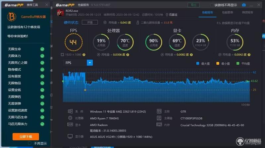Click the power icon beside GPU 0.0082 度

(x=162, y=55)
